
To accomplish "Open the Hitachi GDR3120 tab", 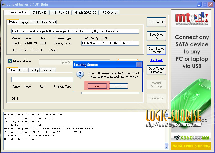I will (85, 13).
